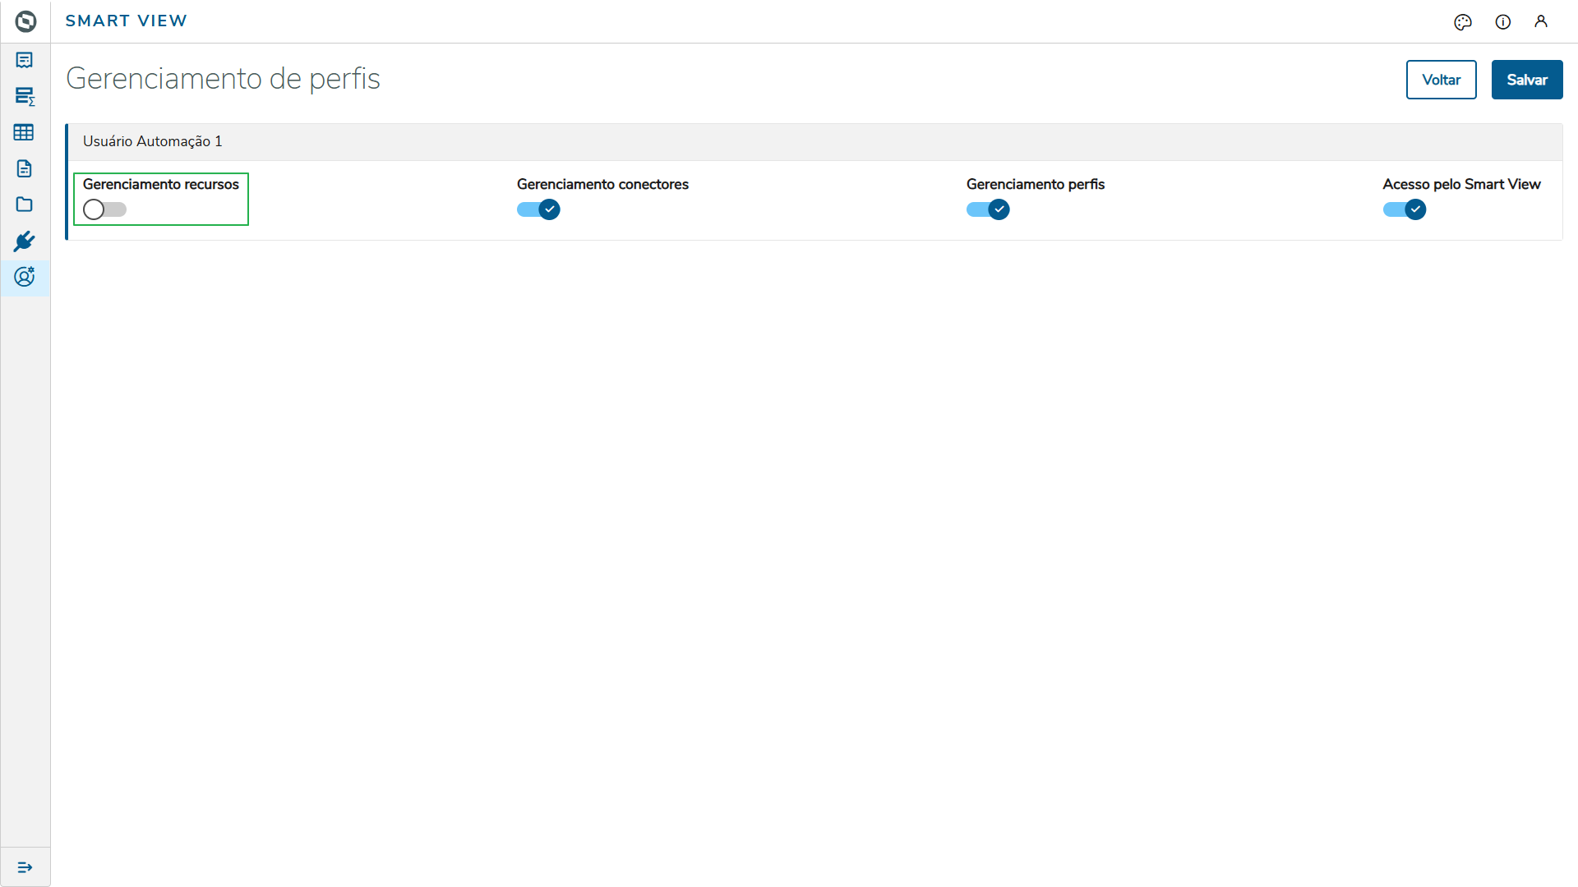
Task: Open the document page sidebar icon
Action: (x=25, y=168)
